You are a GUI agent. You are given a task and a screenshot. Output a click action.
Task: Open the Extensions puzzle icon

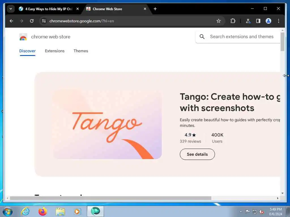233,21
